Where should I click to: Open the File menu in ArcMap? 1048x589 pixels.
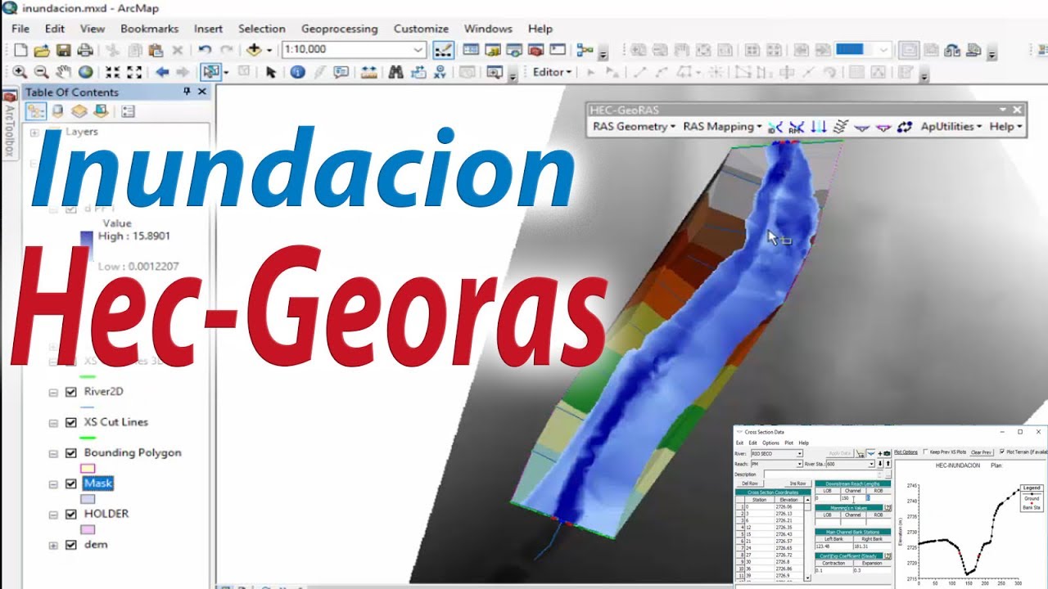(20, 29)
